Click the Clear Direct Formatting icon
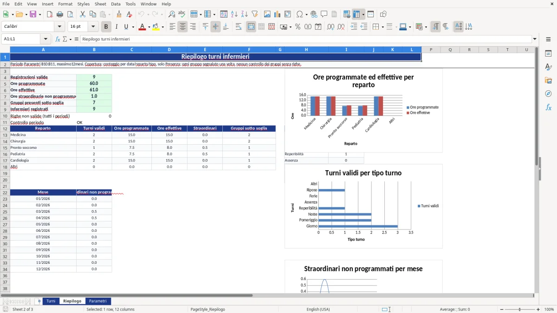557x313 pixels. coord(129,14)
